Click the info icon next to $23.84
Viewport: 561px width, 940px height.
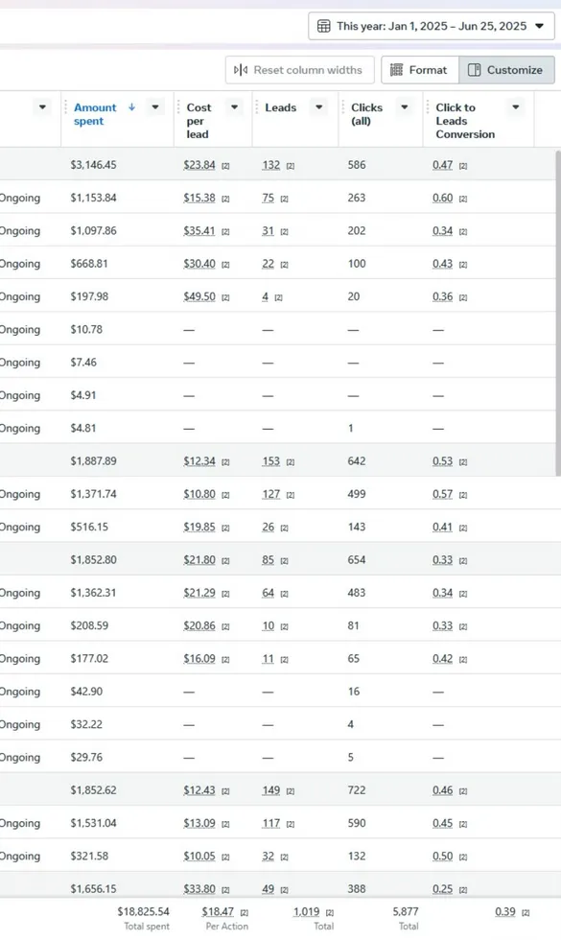225,165
